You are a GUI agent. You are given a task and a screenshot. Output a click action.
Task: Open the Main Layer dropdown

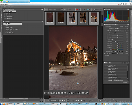click(54, 101)
